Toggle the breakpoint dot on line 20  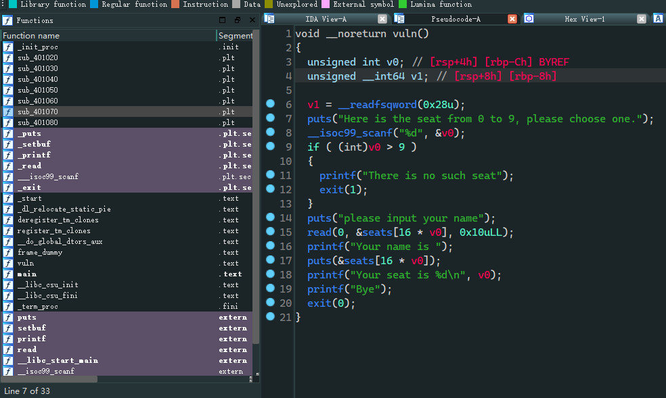click(x=271, y=303)
